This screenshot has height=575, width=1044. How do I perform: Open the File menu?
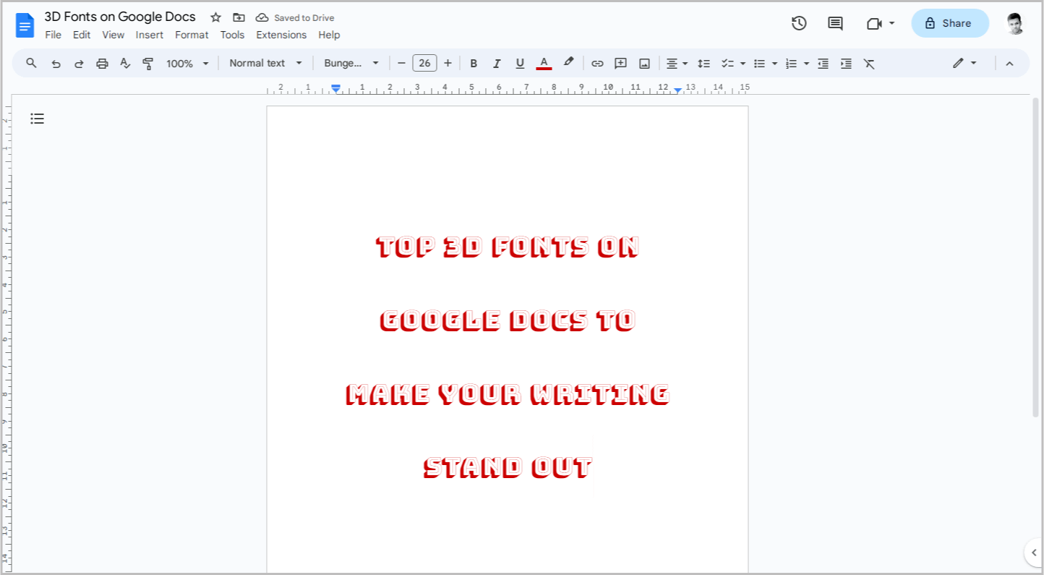tap(53, 35)
